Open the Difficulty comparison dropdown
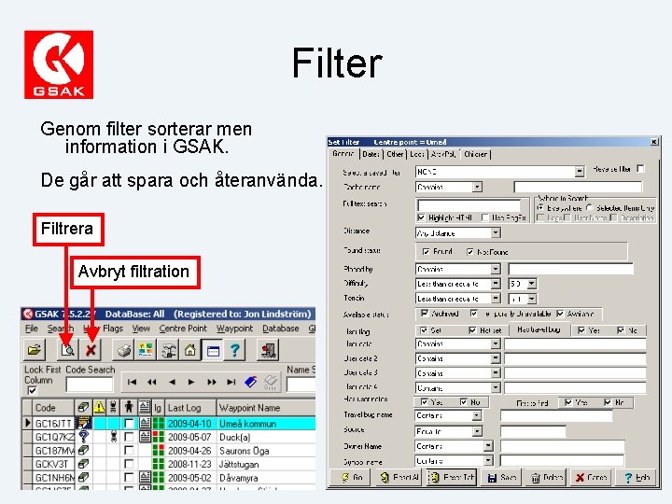The width and height of the screenshot is (672, 504). coord(496,284)
